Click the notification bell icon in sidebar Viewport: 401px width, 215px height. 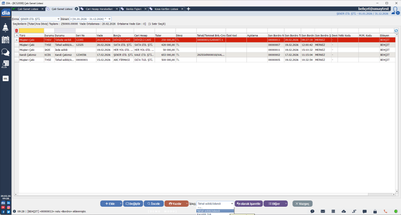point(6,28)
